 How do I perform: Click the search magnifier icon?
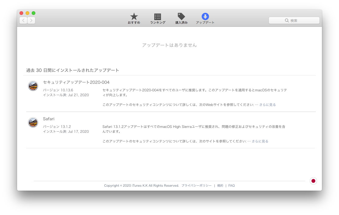[x=287, y=20]
